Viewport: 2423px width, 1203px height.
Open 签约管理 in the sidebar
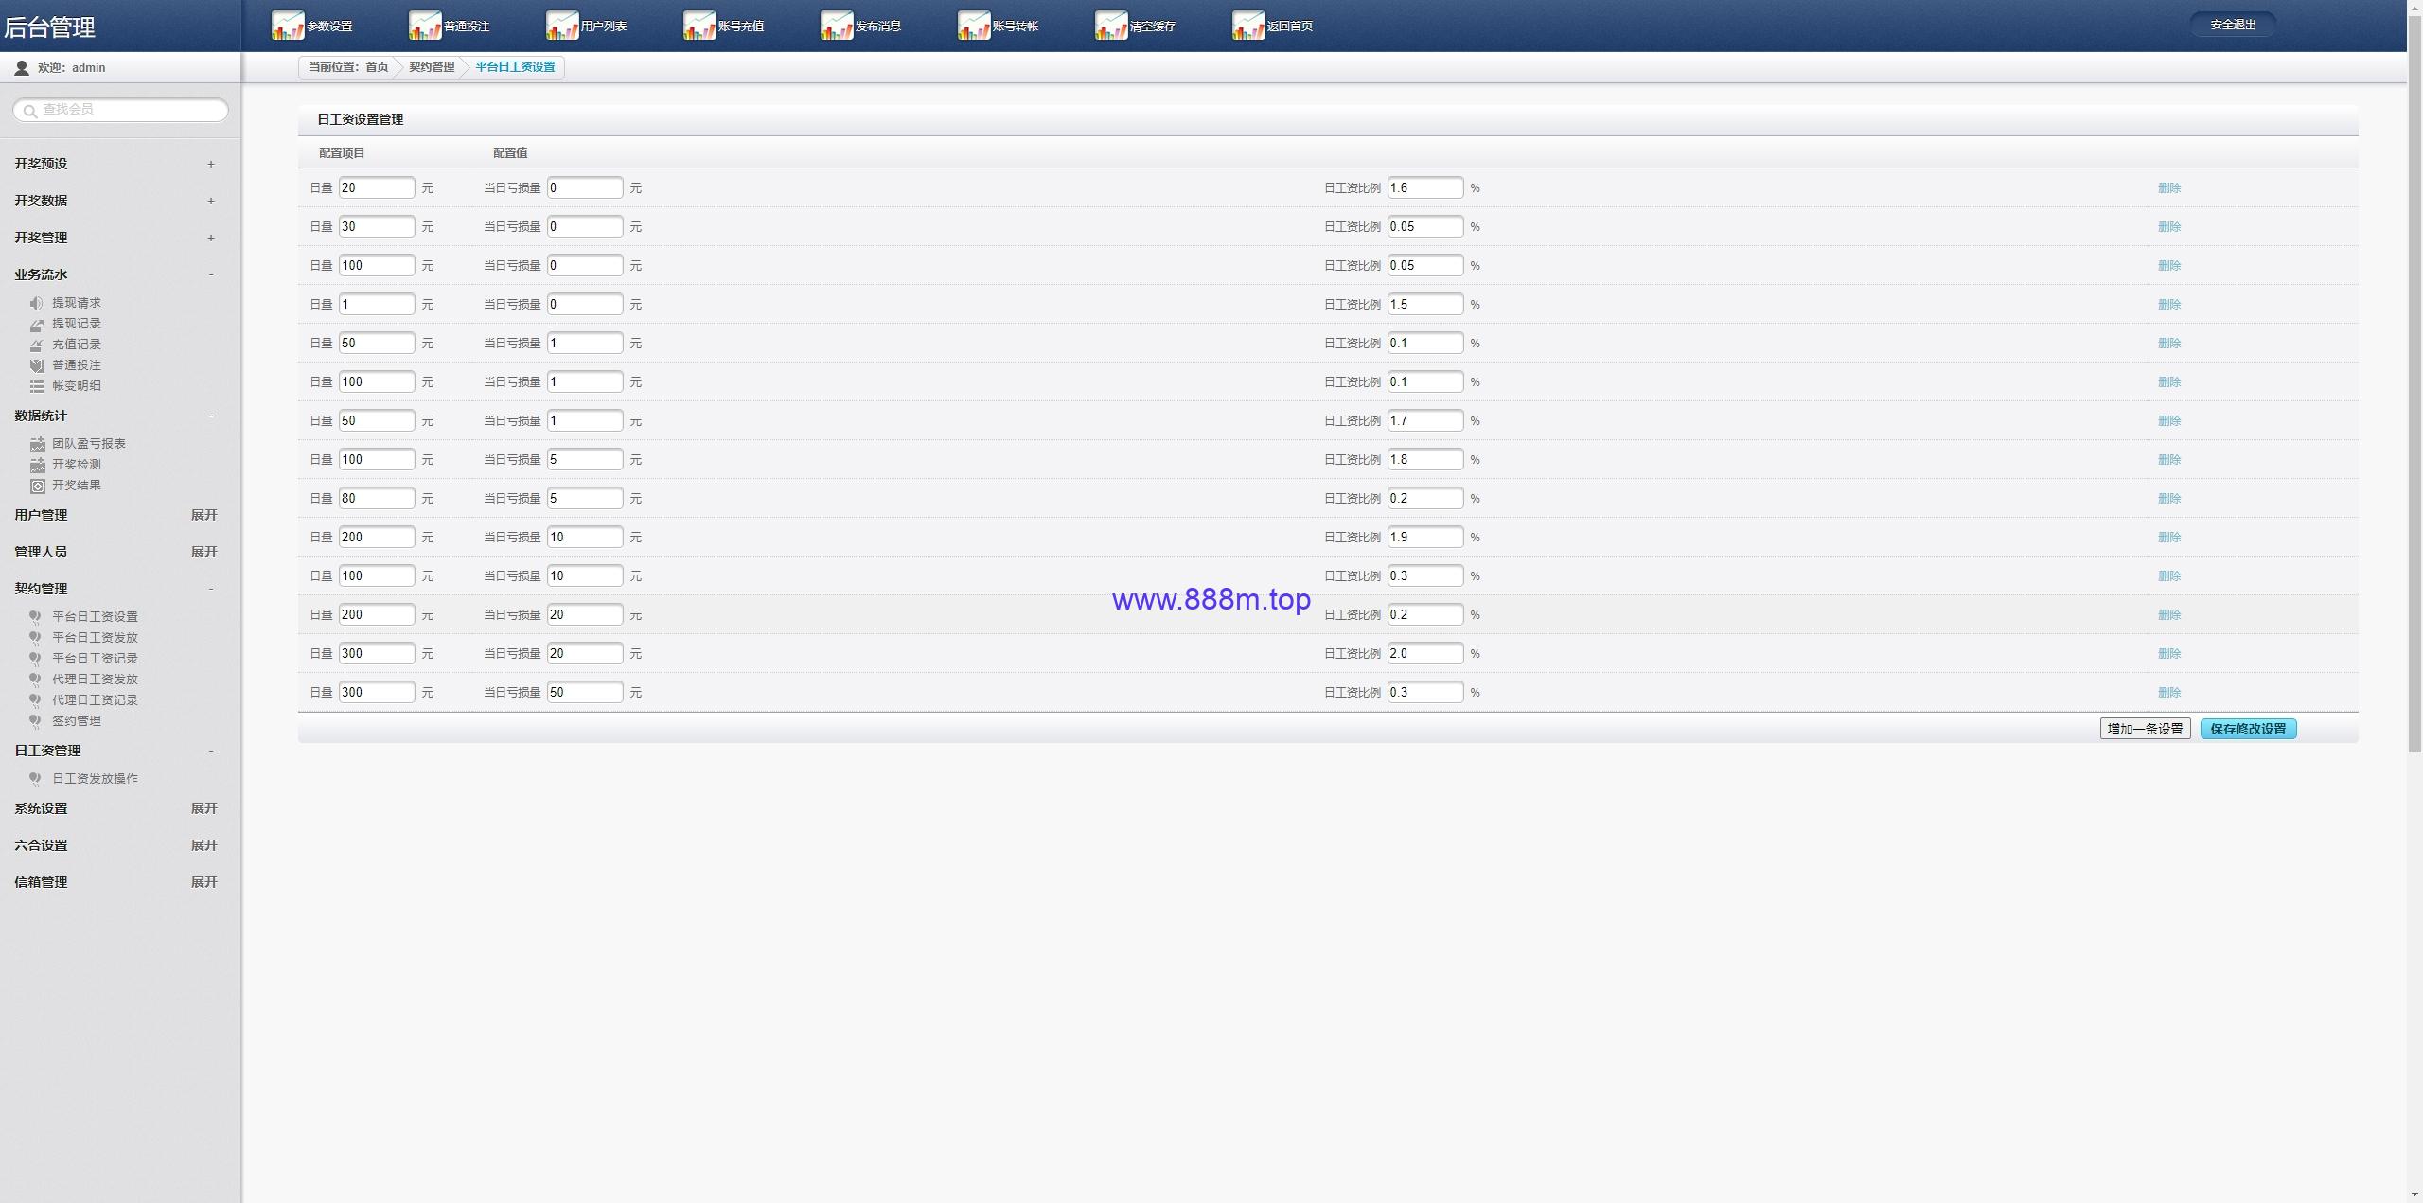pos(76,721)
